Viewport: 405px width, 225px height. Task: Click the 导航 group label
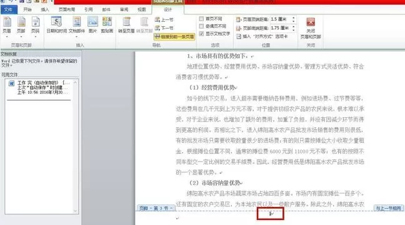[156, 45]
